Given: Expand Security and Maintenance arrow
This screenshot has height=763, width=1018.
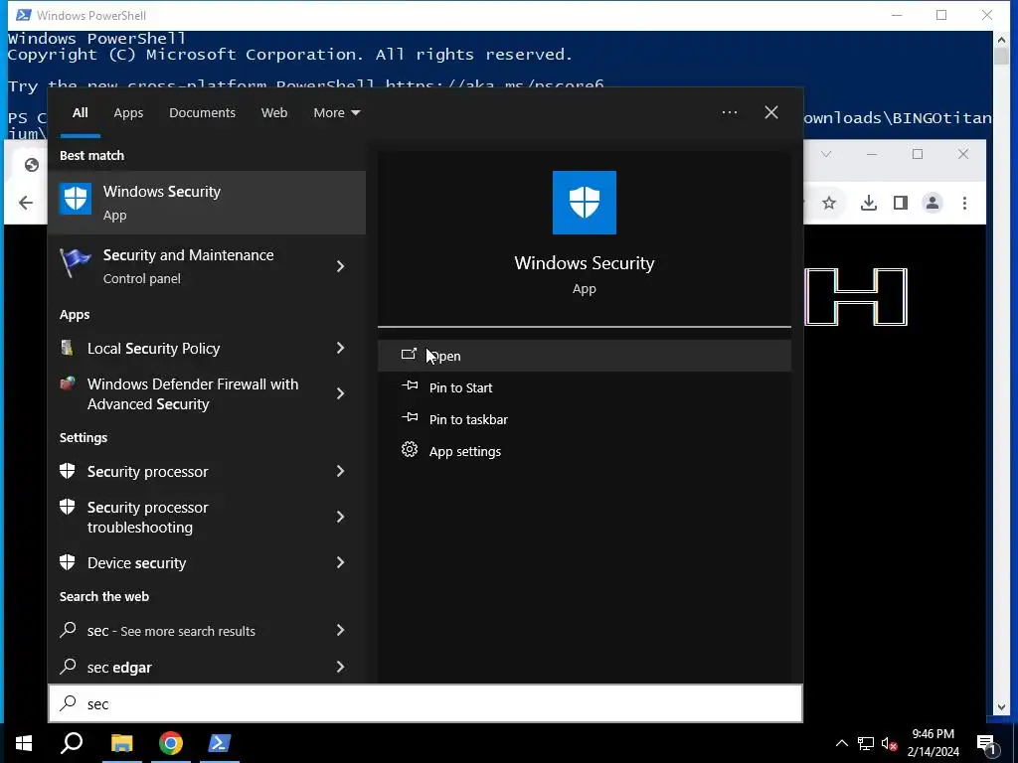Looking at the screenshot, I should pos(340,266).
